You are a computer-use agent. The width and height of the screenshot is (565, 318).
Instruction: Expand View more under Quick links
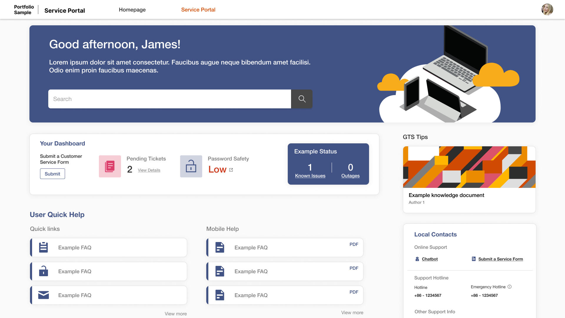tap(175, 314)
